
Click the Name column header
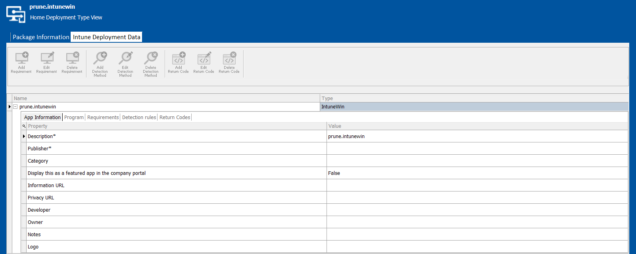(166, 99)
